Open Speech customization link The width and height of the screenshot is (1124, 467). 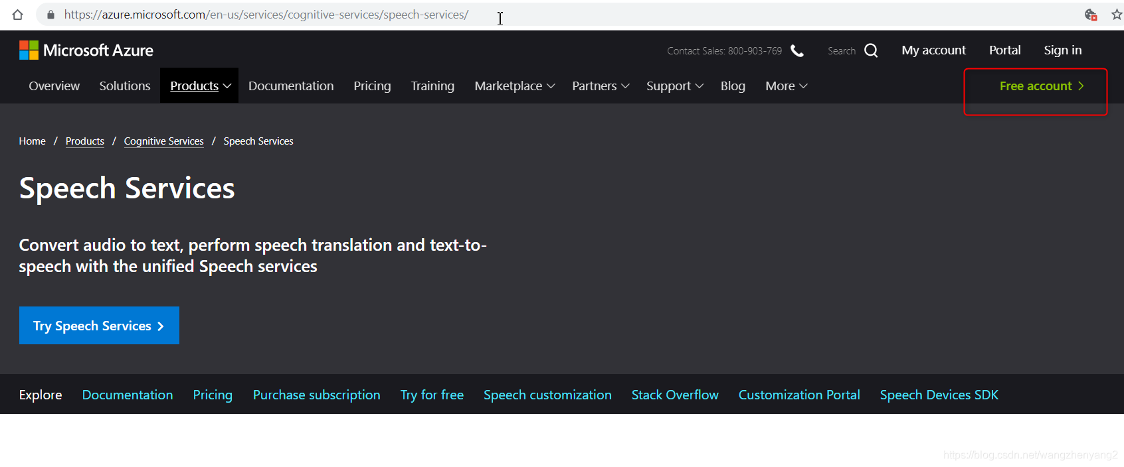tap(547, 395)
